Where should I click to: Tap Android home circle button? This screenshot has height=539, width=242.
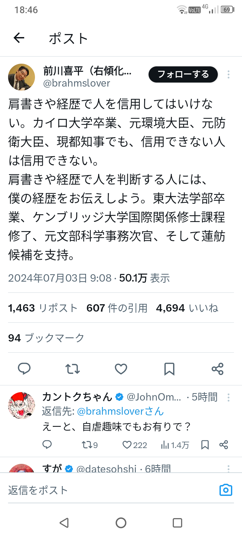click(121, 523)
